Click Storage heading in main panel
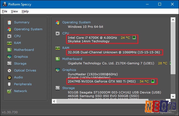Image resolution: width=179 pixels, height=116 pixels. pos(68,88)
